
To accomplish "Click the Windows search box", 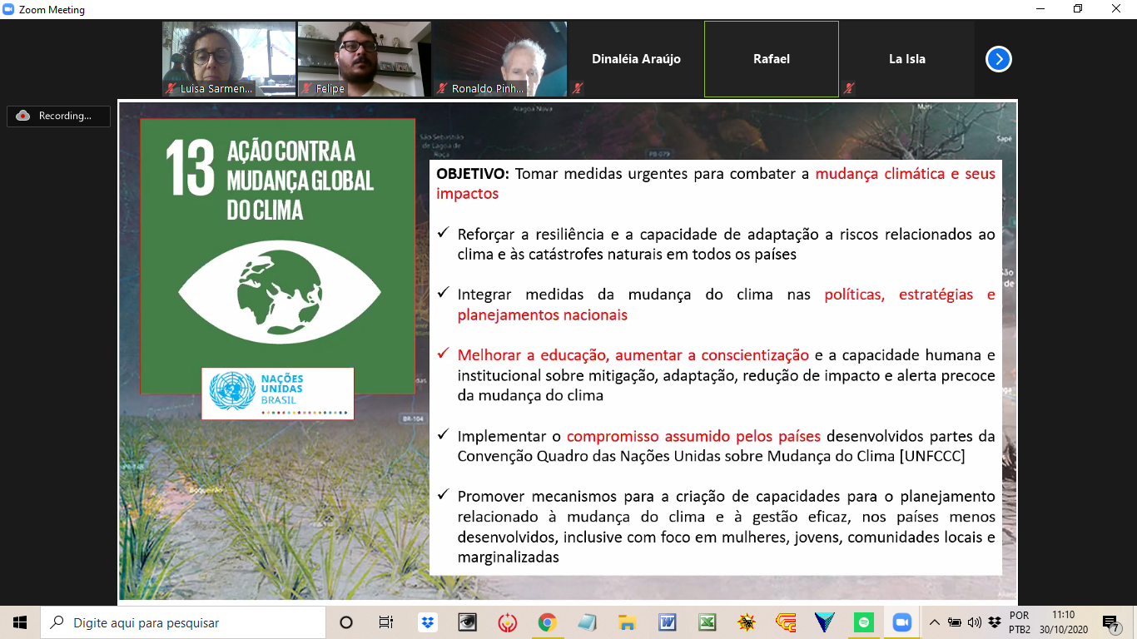I will (x=183, y=622).
